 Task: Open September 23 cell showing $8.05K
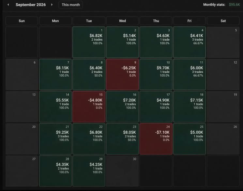pyautogui.click(x=122, y=139)
